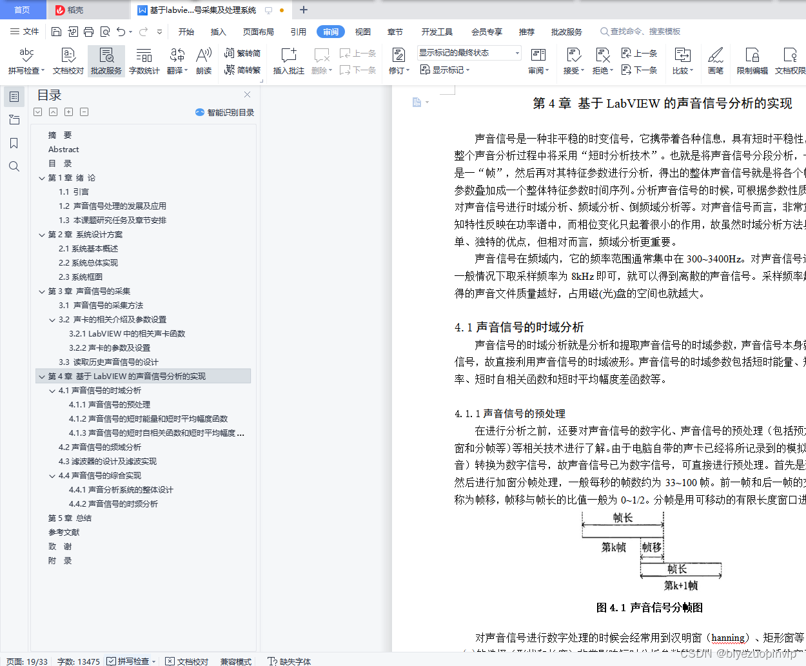Viewport: 806px width, 666px height.
Task: Open the search sidebar icon
Action: 14,166
